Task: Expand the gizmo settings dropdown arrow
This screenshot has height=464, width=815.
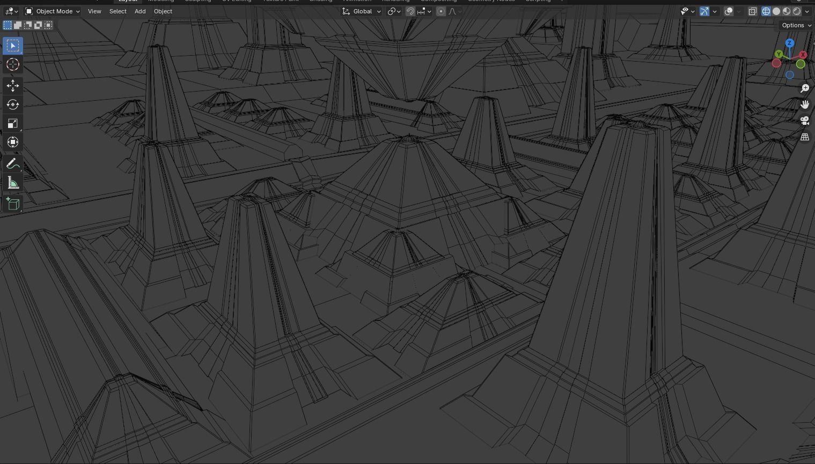Action: pyautogui.click(x=715, y=11)
